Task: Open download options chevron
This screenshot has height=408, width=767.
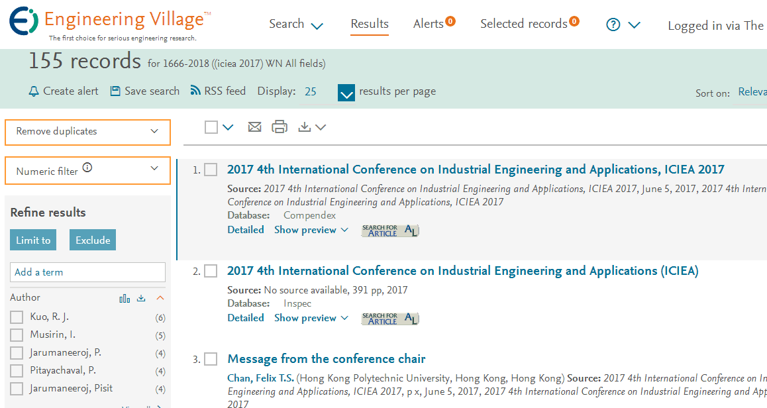Action: (x=321, y=127)
